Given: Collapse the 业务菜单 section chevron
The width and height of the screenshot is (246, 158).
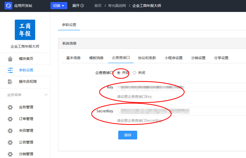Looking at the screenshot, I should pos(46,95).
